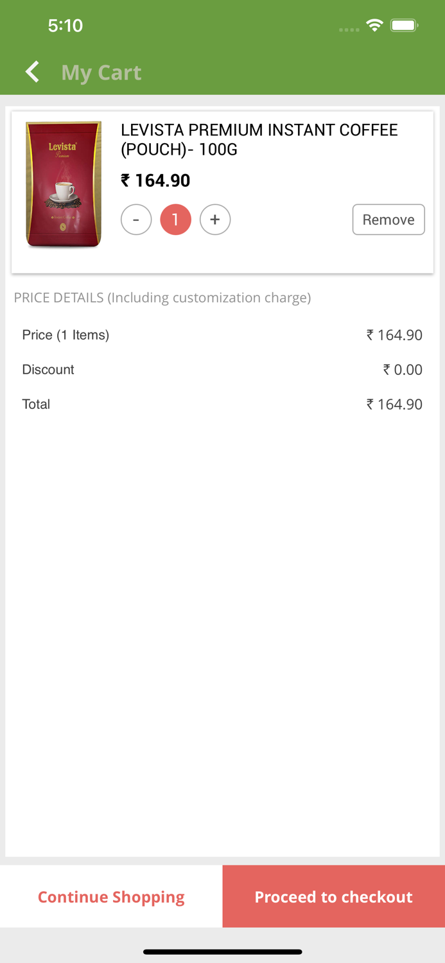Image resolution: width=445 pixels, height=963 pixels.
Task: Remove the Levista coffee from the cart
Action: (388, 219)
